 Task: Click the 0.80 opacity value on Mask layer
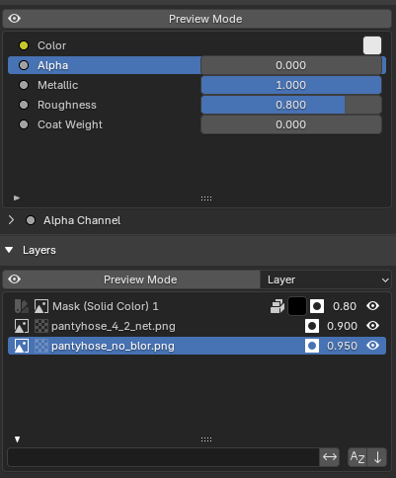click(345, 306)
